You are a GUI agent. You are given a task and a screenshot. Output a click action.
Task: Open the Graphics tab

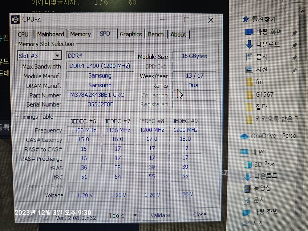[131, 34]
